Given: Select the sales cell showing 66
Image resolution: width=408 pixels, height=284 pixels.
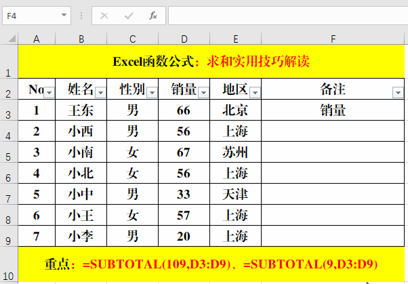Looking at the screenshot, I should [184, 110].
